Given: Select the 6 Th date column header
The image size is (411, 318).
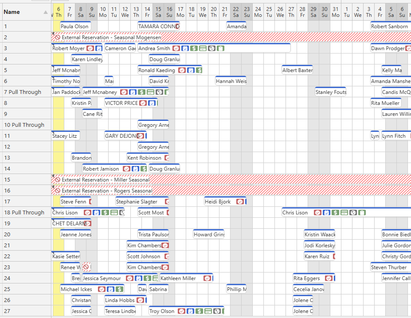Looking at the screenshot, I should pyautogui.click(x=58, y=12).
